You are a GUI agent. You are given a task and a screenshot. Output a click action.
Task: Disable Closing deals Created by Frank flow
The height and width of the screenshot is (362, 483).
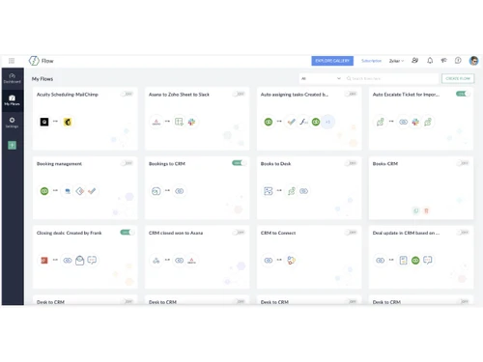[127, 233]
